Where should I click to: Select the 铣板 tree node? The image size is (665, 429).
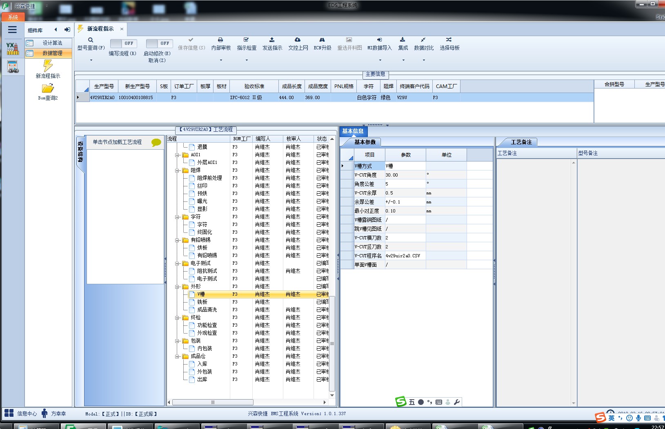click(x=202, y=302)
